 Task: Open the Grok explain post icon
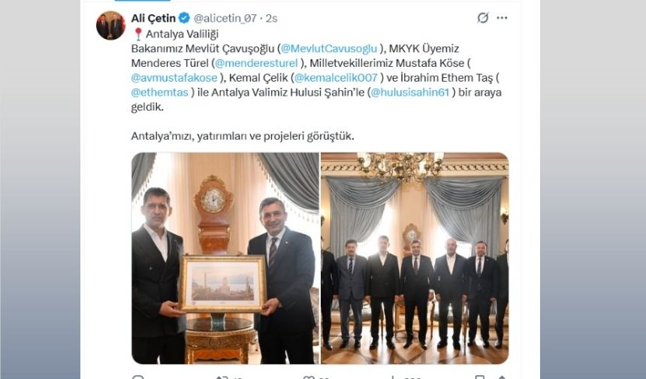pos(482,18)
